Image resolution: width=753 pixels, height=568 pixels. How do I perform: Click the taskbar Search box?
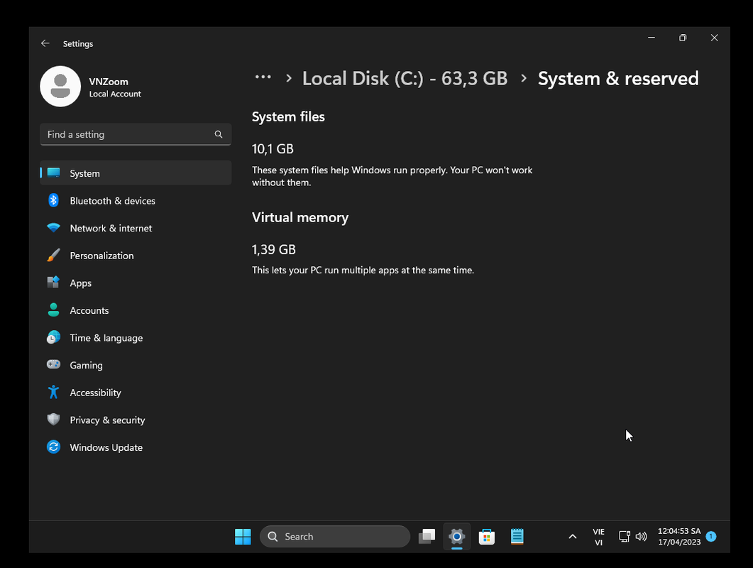(335, 536)
